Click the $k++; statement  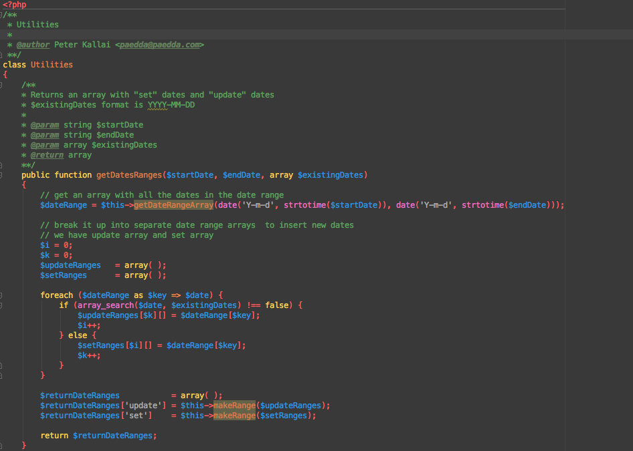point(89,355)
